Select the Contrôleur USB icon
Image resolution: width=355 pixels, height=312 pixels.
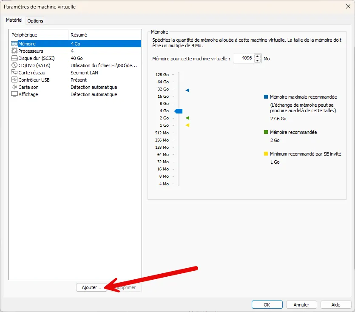[14, 80]
